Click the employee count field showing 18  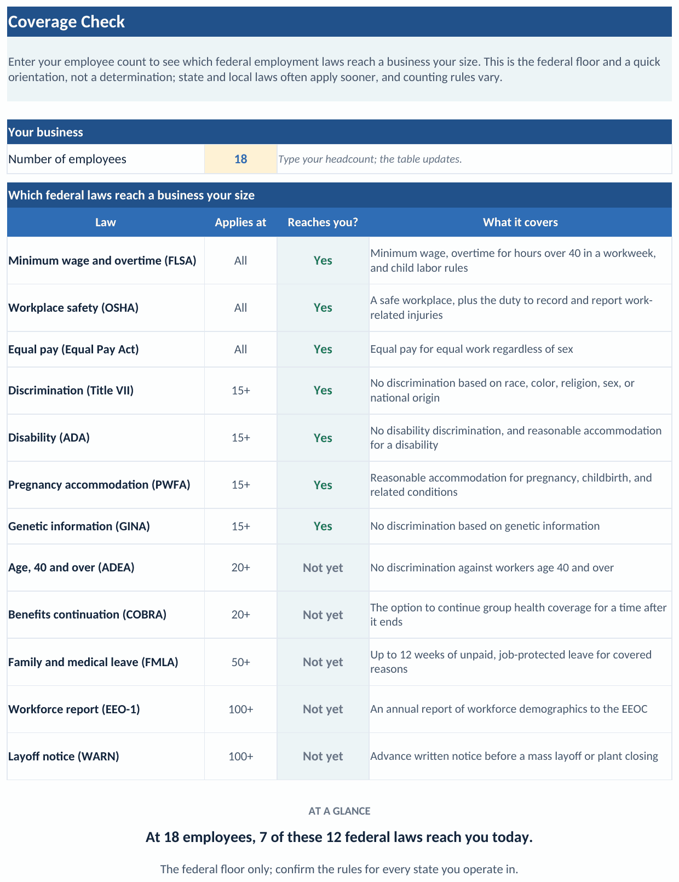[x=240, y=159]
